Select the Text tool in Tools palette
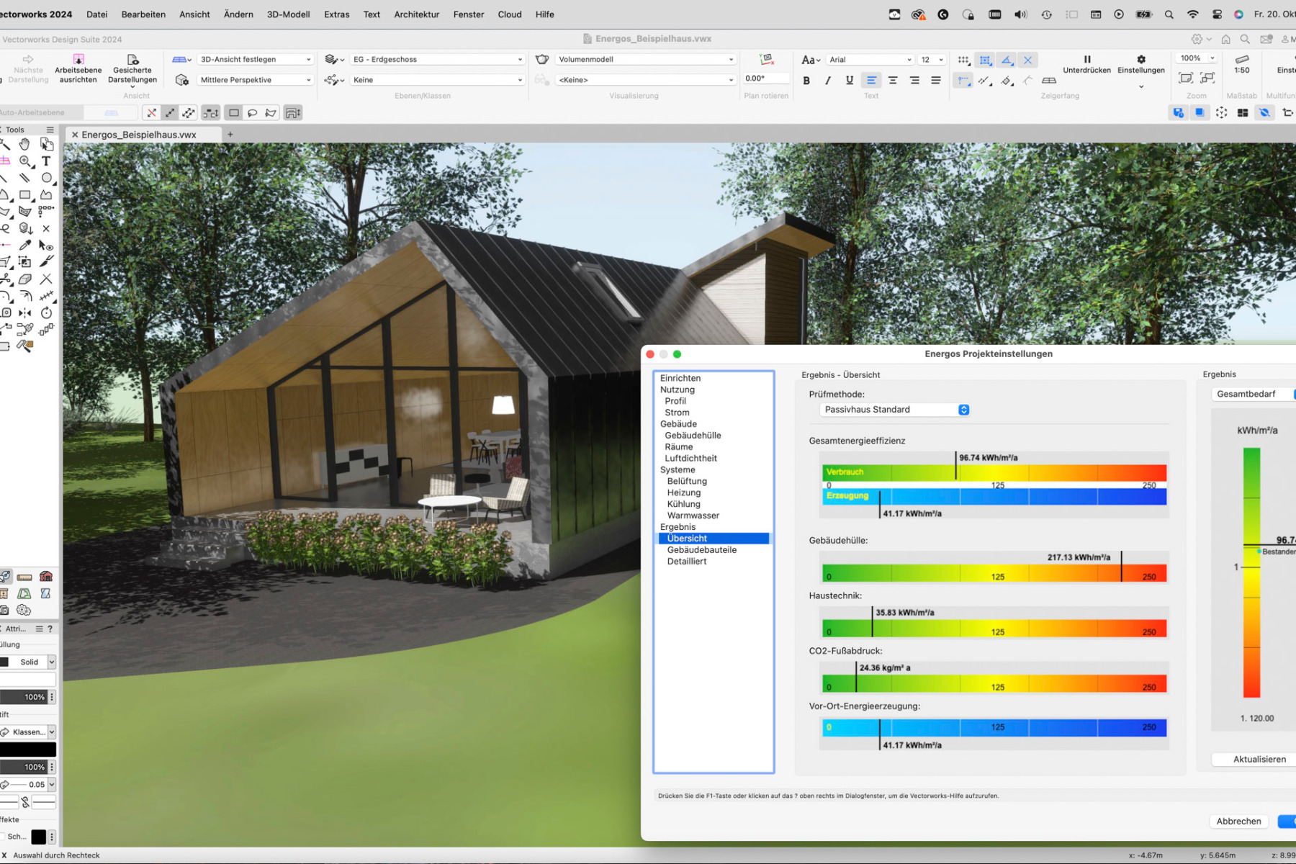Screen dimensions: 1296x864 pyautogui.click(x=46, y=161)
